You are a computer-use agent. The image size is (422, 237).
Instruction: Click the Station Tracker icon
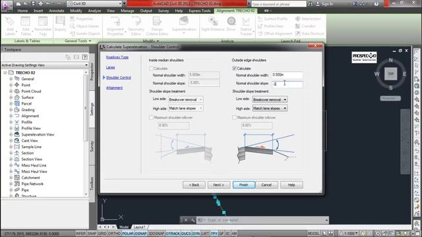[246, 26]
